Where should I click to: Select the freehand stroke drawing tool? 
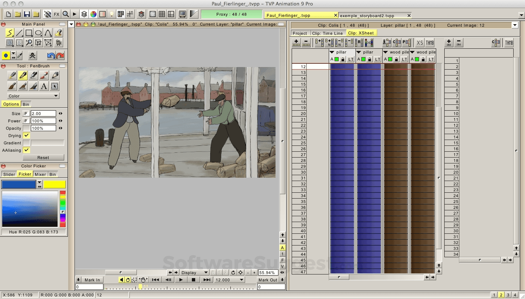(10, 33)
